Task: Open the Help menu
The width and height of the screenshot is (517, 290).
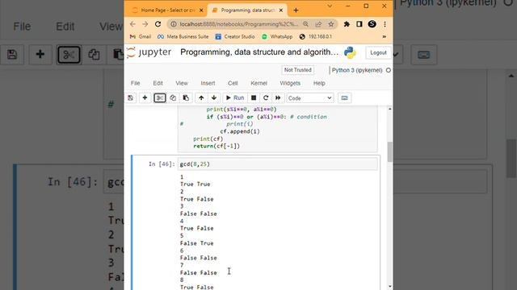Action: point(319,83)
